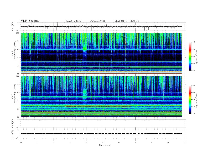The width and height of the screenshot is (208, 160).
Task: Click the ch.1 spectrogram color bar
Action: click(x=190, y=56)
